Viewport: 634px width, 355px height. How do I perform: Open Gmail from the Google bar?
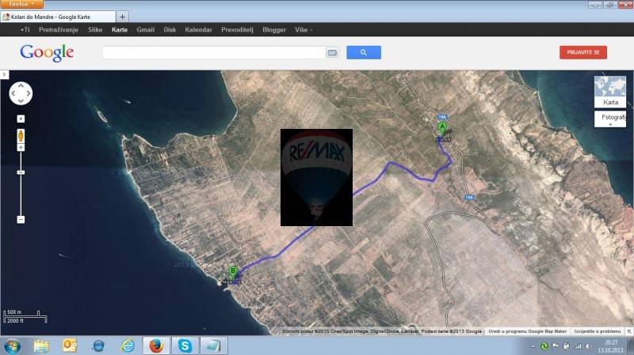(x=145, y=29)
